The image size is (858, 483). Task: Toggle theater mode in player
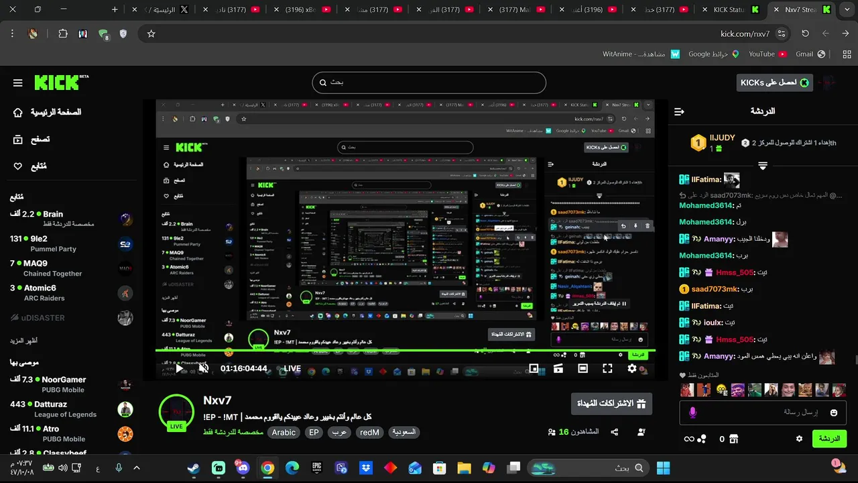(x=583, y=368)
